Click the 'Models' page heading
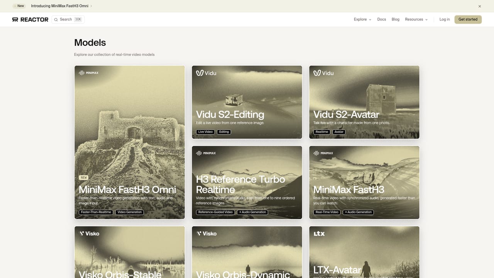Viewport: 494px width, 278px height. 90,42
